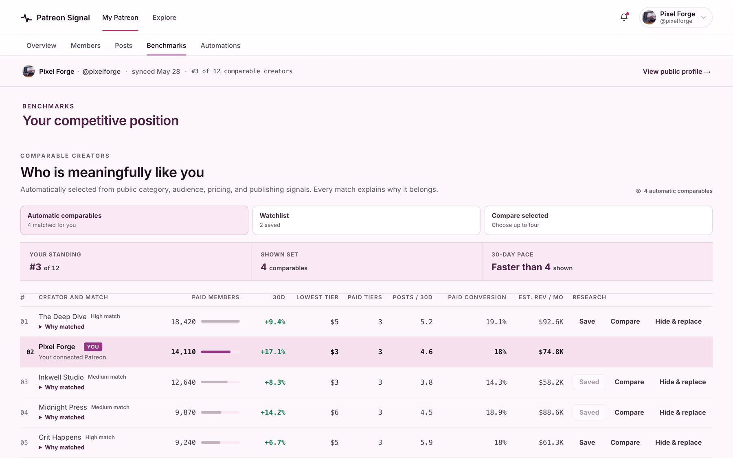Click the eye icon beside 4 automatic comparables
This screenshot has width=733, height=458.
point(638,191)
